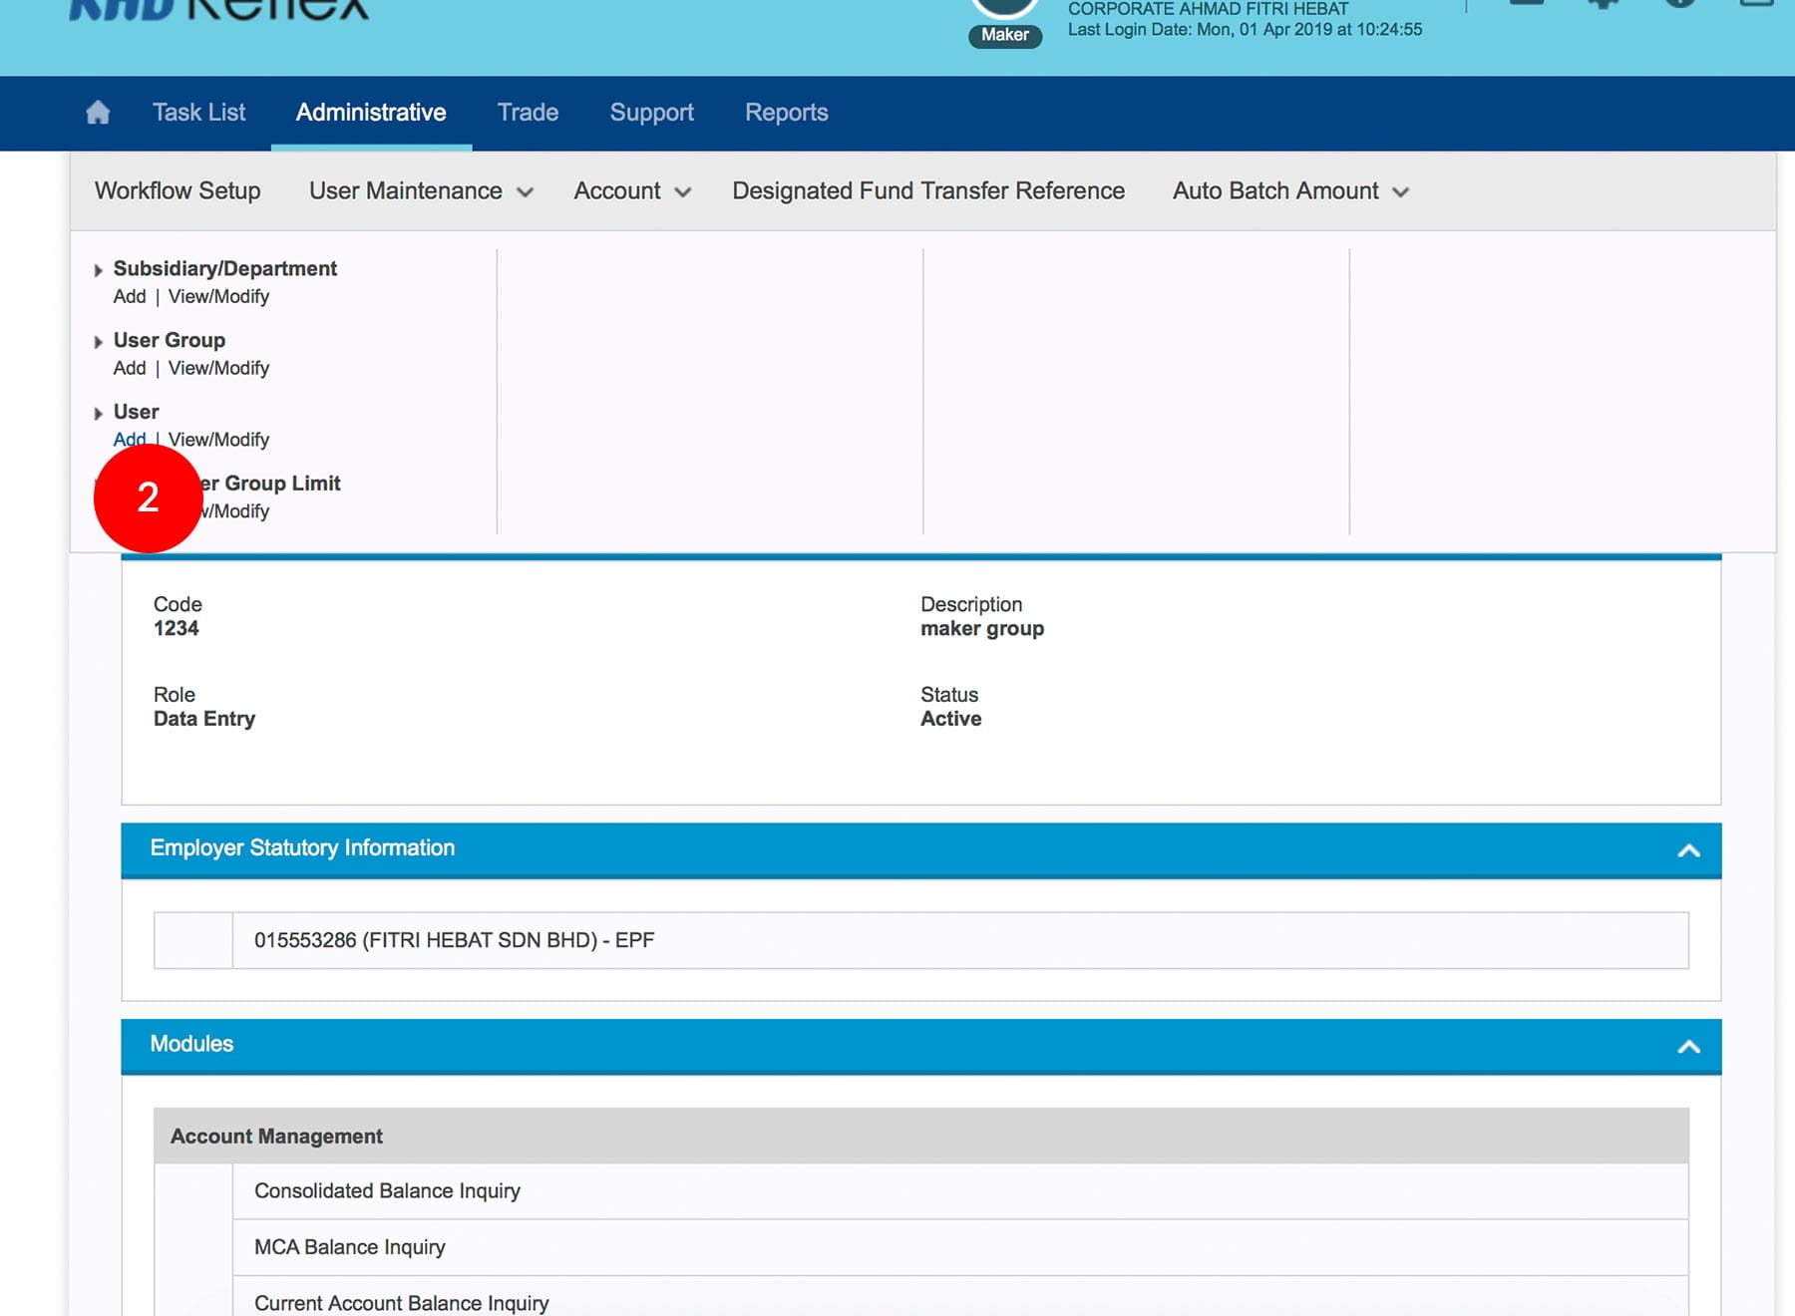Open Workflow Setup submenu item
Viewport: 1795px width, 1316px height.
pyautogui.click(x=178, y=191)
